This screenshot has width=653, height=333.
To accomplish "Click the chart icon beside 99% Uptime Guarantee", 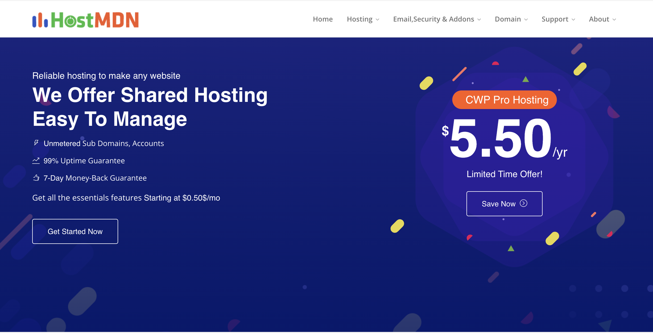I will click(36, 161).
